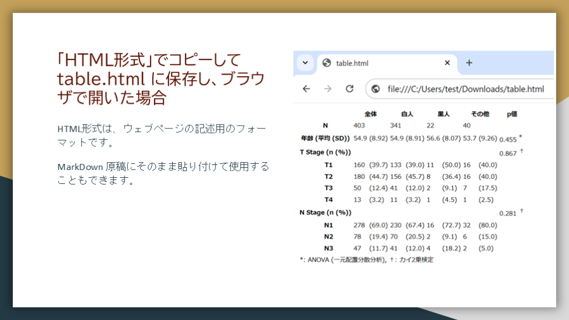This screenshot has width=569, height=320.
Task: Click the browser forward arrow
Action: 328,89
